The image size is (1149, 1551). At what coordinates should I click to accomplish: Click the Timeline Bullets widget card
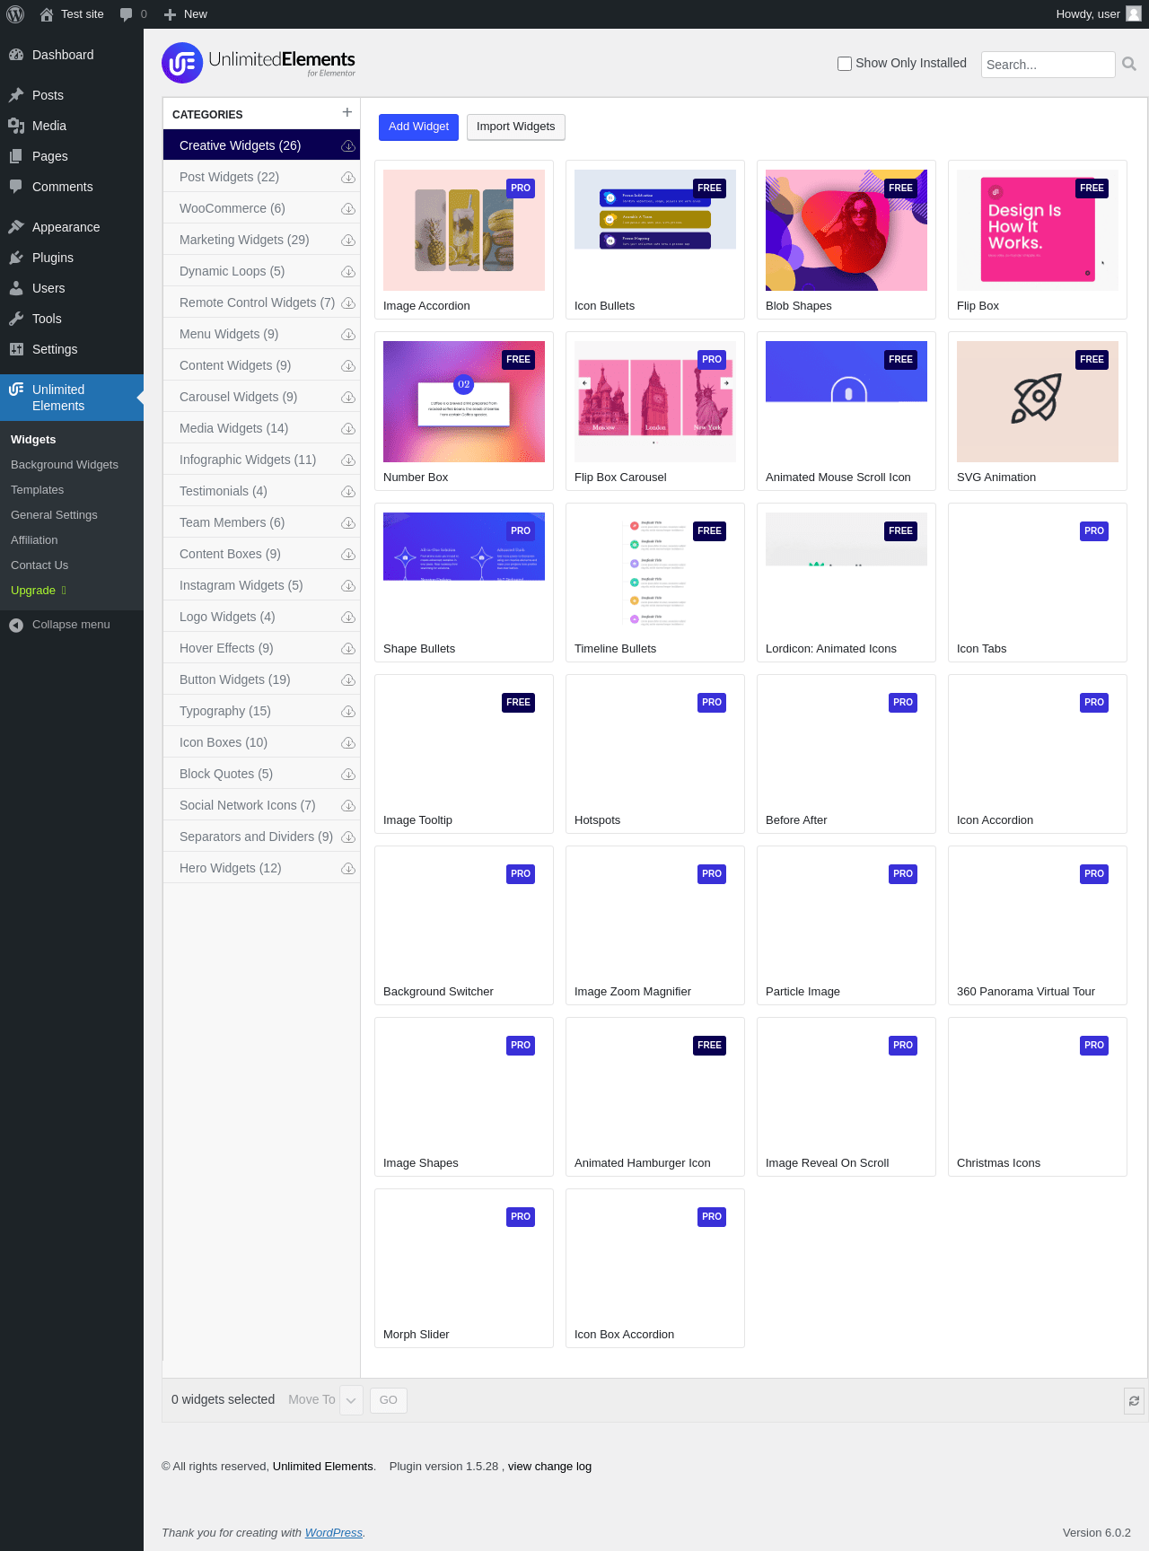655,583
